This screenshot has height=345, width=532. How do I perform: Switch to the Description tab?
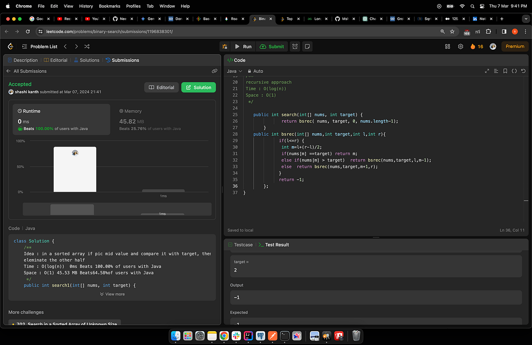23,60
